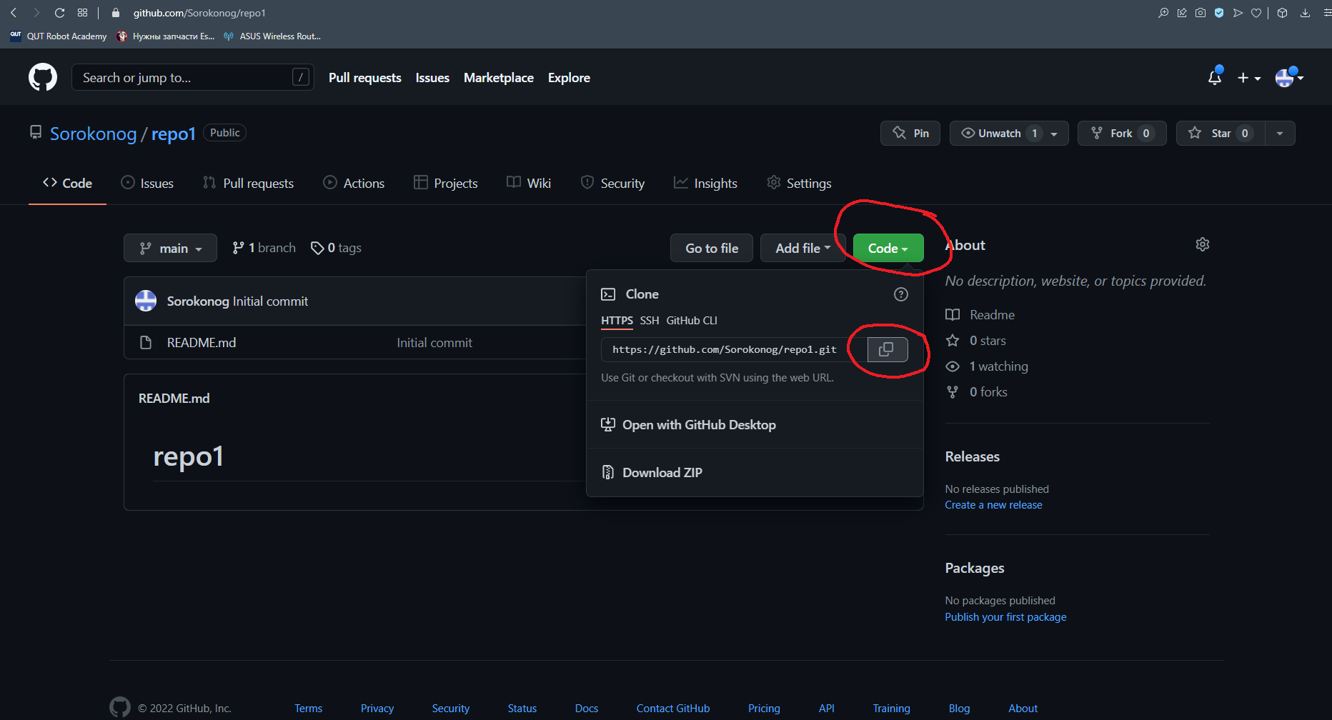This screenshot has width=1332, height=720.
Task: Copy the HTTPS clone URL to clipboard
Action: 887,349
